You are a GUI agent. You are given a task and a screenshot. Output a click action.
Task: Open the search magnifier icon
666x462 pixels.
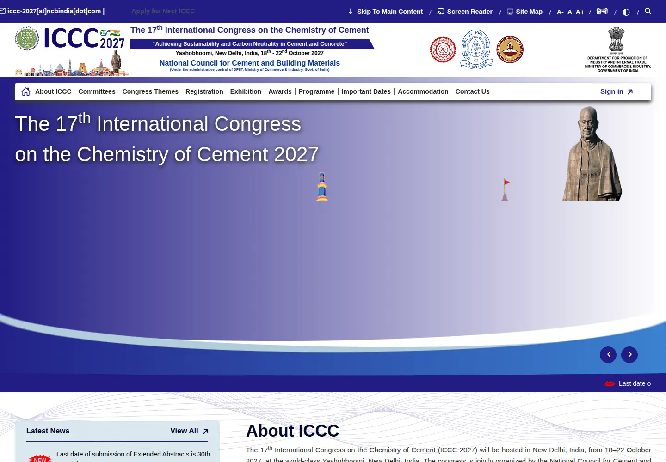point(648,11)
